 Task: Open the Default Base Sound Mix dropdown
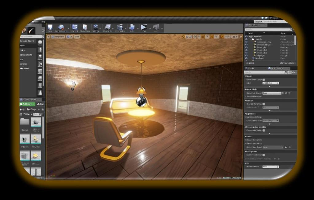[273, 147]
